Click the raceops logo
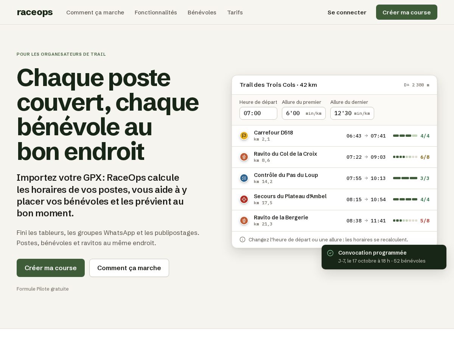Image resolution: width=454 pixels, height=341 pixels. (x=35, y=13)
